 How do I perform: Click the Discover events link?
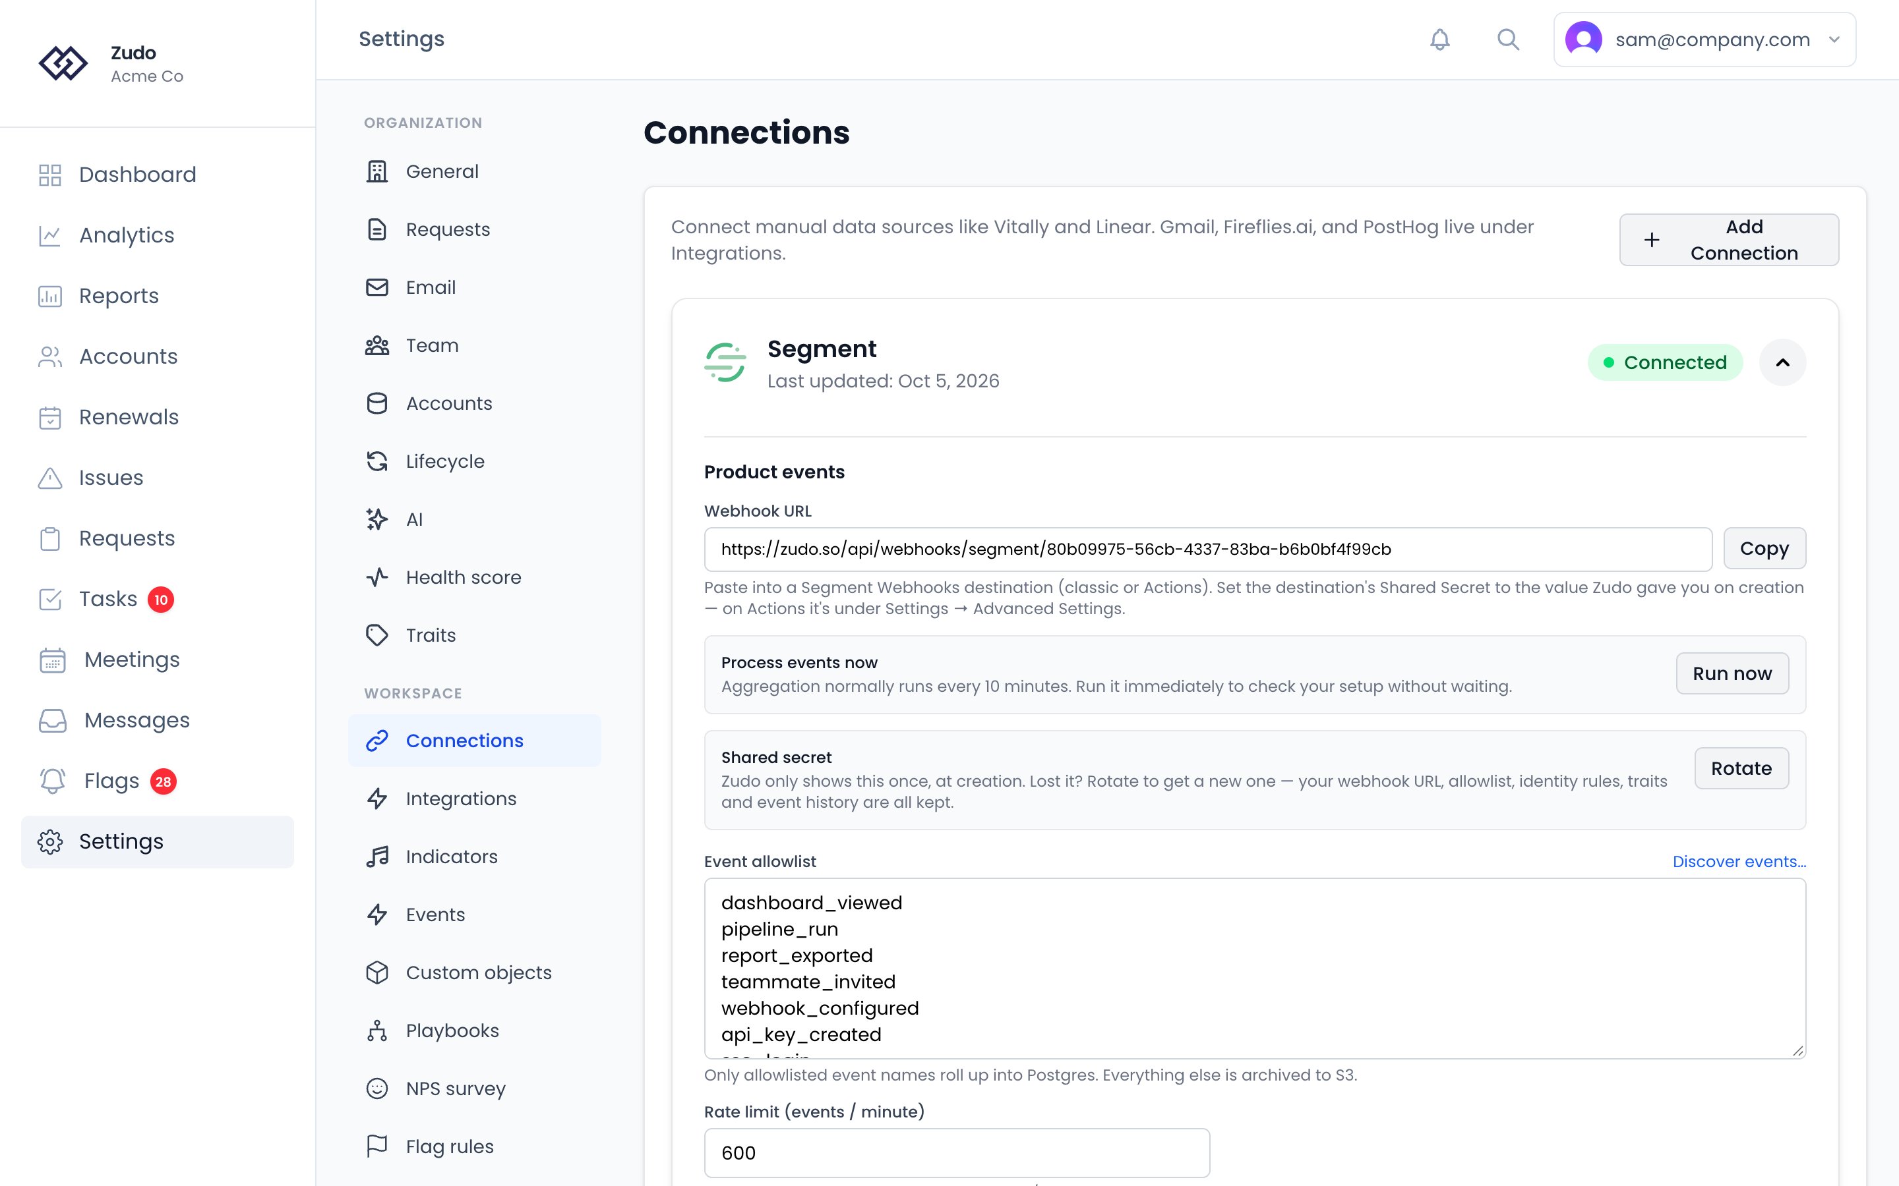point(1739,861)
